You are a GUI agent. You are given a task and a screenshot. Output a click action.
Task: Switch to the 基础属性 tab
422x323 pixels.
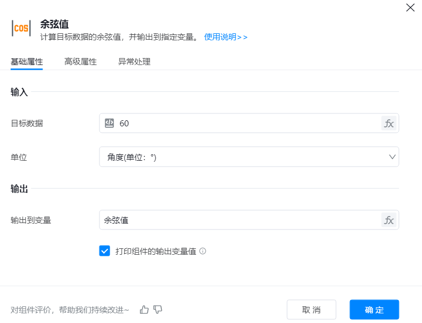(27, 62)
